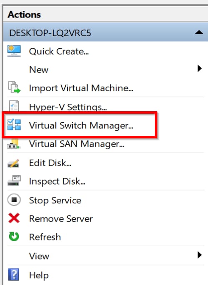Click the Hyper-V Settings checklist icon
This screenshot has width=208, height=285.
14,106
